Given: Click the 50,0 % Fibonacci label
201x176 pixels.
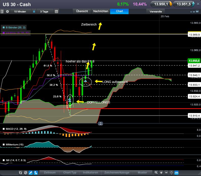Looking at the screenshot, I should (x=51, y=75).
